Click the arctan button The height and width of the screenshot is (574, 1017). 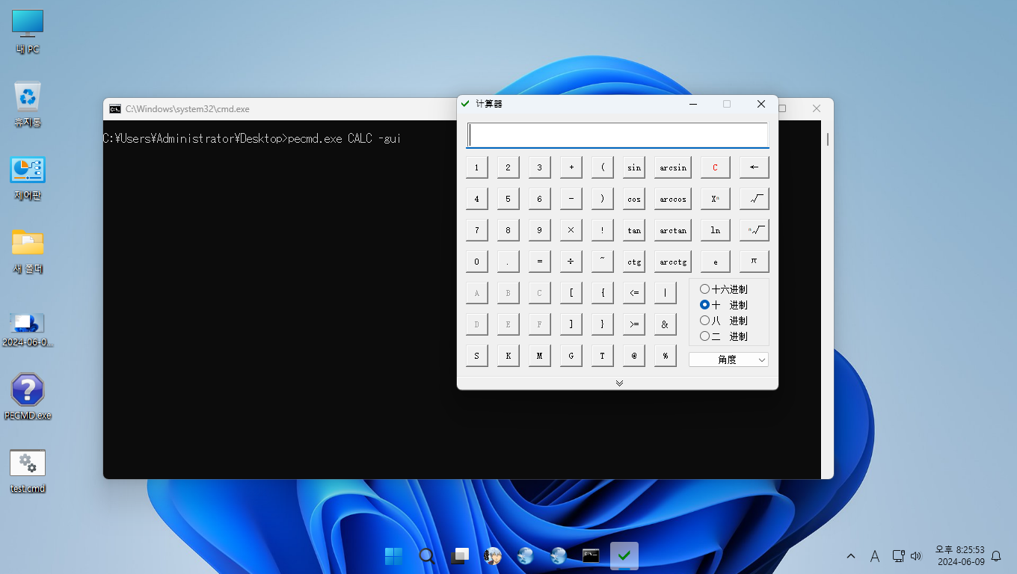673,230
